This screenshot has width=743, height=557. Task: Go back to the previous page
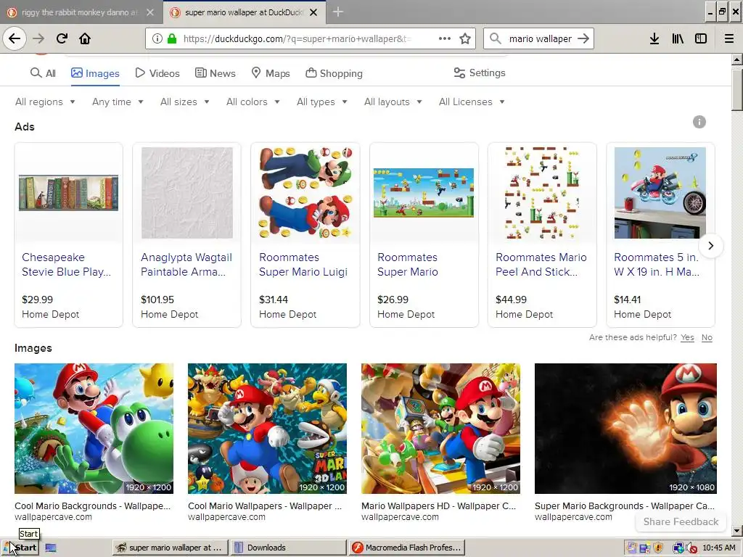coord(15,38)
